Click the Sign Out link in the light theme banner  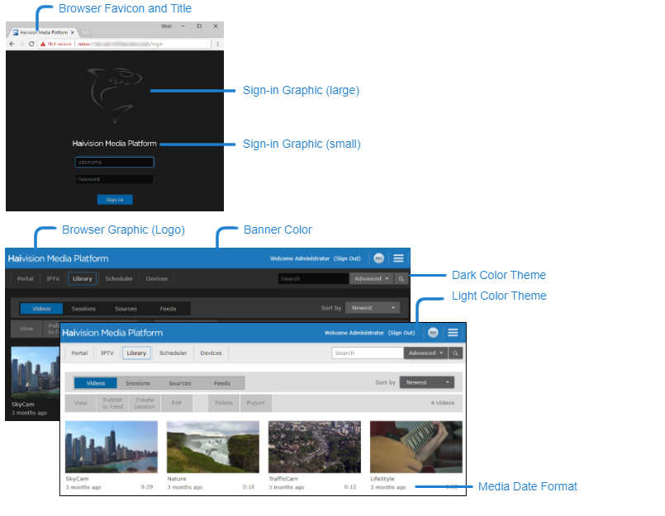[401, 333]
